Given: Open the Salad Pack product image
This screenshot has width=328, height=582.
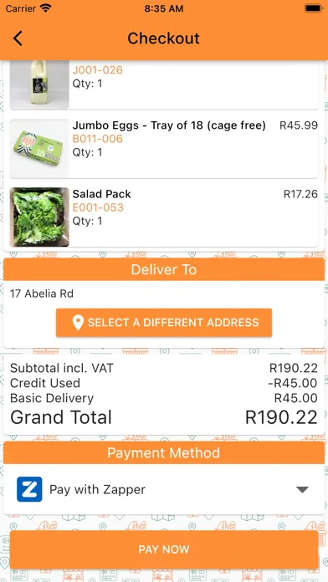Looking at the screenshot, I should click(x=39, y=217).
